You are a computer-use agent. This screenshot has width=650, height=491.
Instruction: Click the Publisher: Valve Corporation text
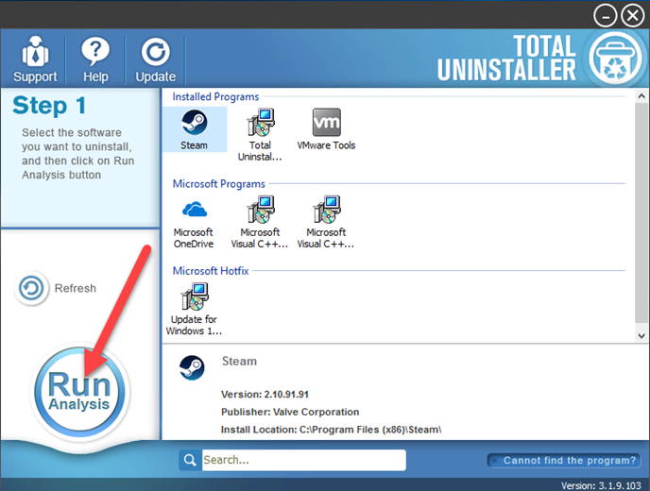[290, 412]
